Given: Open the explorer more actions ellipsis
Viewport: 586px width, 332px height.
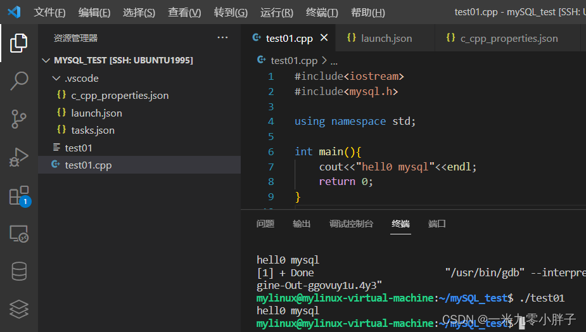Looking at the screenshot, I should [x=222, y=38].
